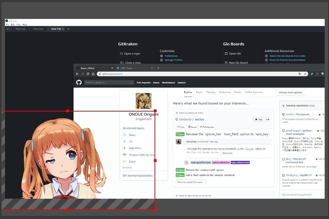Viewport: 329px width, 219px height.
Task: Open the Trending tab on GitHub Explore
Action: [211, 92]
